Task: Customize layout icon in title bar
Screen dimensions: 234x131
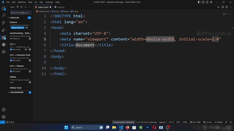Action: tap(211, 2)
